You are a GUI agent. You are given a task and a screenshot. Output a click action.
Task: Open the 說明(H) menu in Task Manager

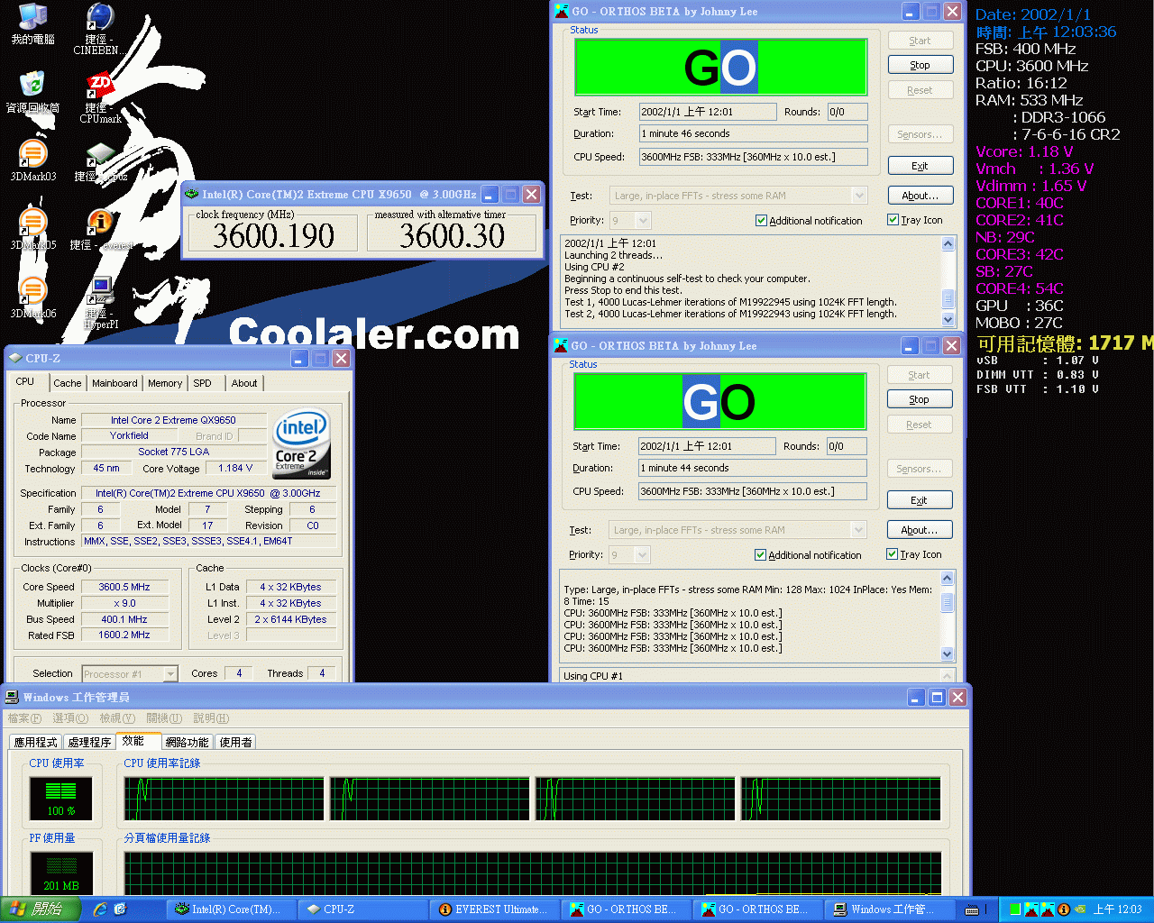click(211, 718)
